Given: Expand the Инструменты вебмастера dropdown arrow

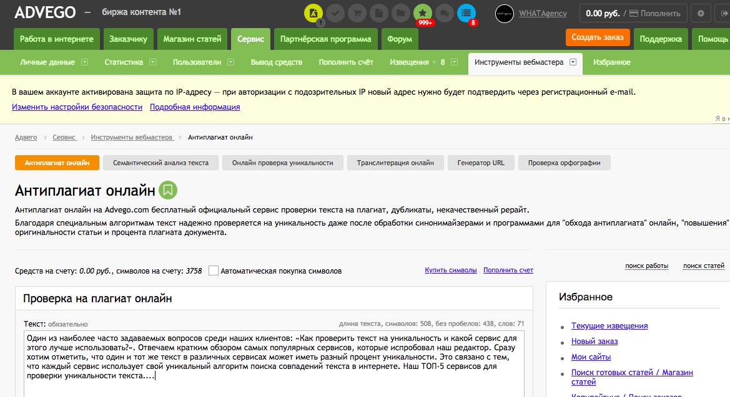Looking at the screenshot, I should coord(573,62).
